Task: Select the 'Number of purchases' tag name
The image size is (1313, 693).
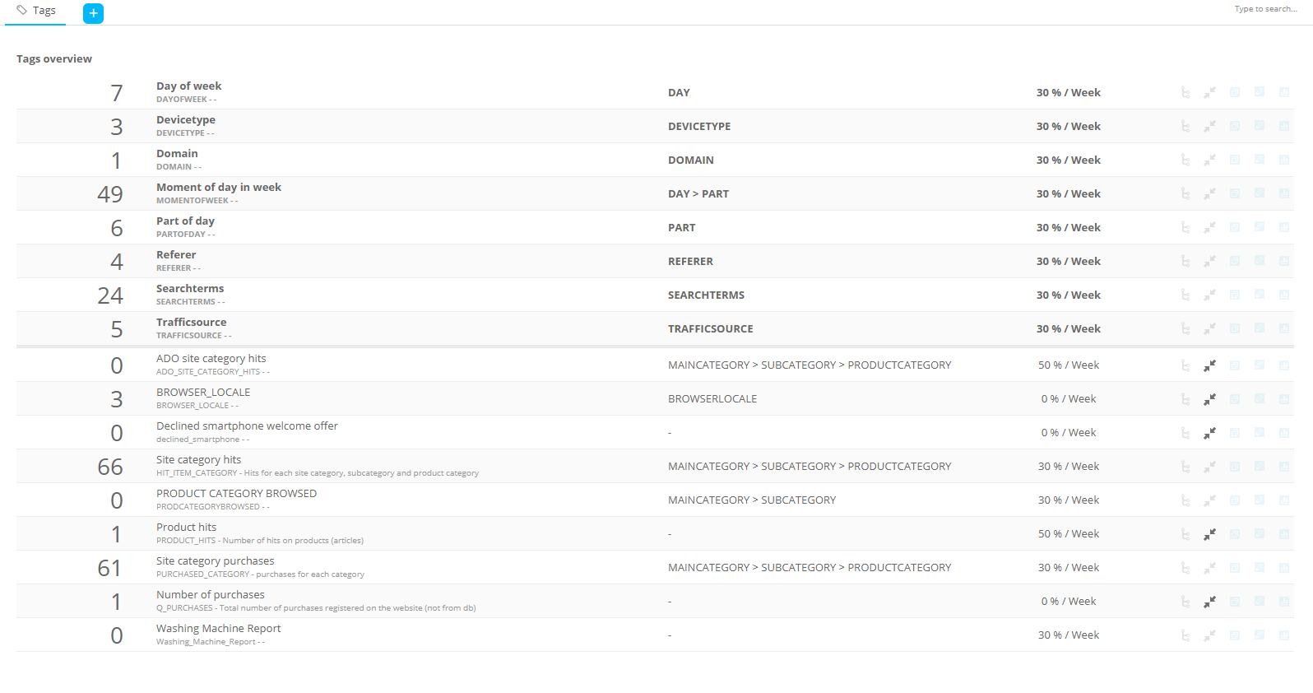Action: point(211,594)
